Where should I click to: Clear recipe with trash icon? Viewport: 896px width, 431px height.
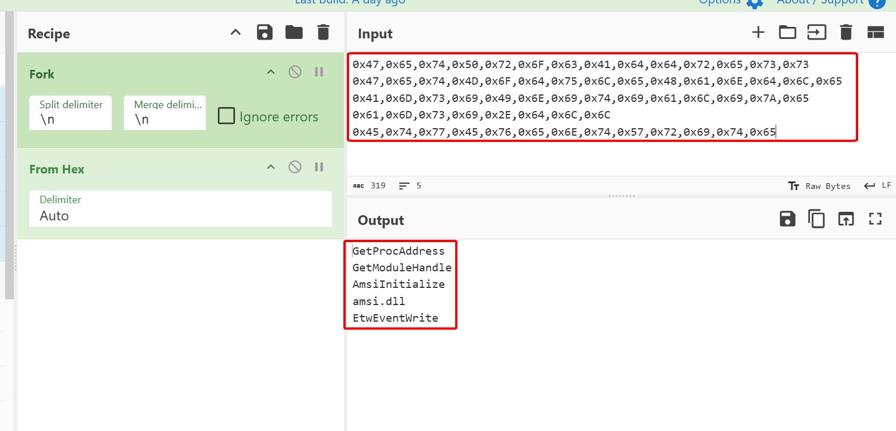pos(323,33)
